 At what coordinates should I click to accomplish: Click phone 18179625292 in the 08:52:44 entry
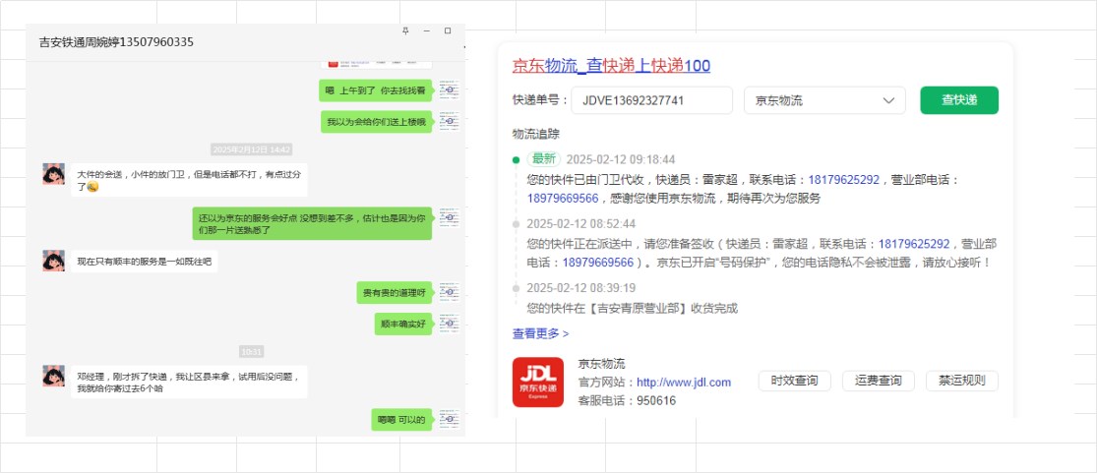914,244
